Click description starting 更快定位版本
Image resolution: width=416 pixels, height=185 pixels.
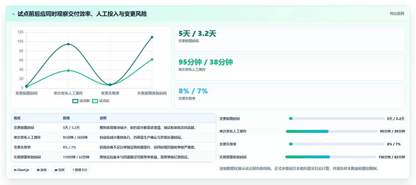[x=144, y=157]
